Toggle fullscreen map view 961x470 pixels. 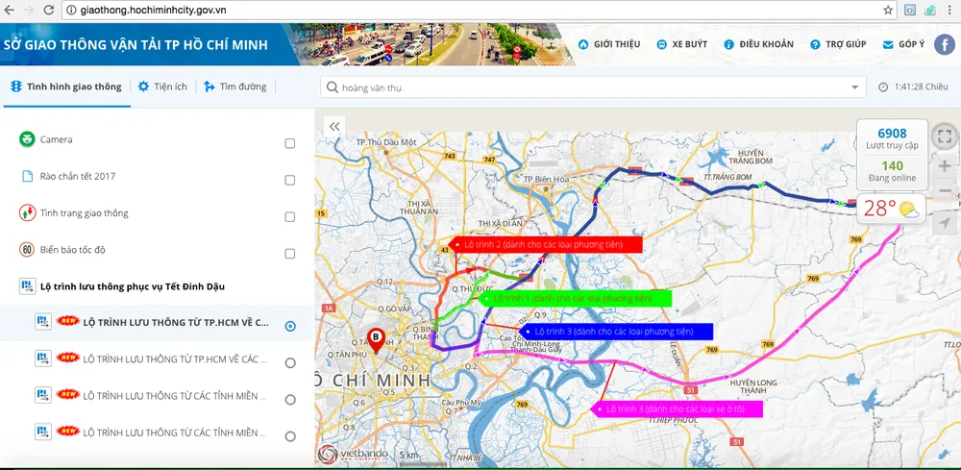click(x=945, y=136)
